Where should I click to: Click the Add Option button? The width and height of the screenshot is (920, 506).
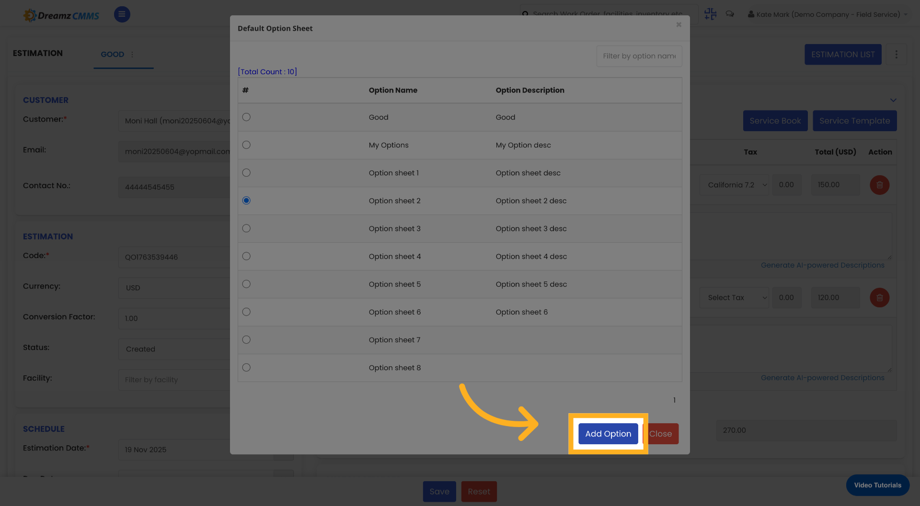coord(608,434)
